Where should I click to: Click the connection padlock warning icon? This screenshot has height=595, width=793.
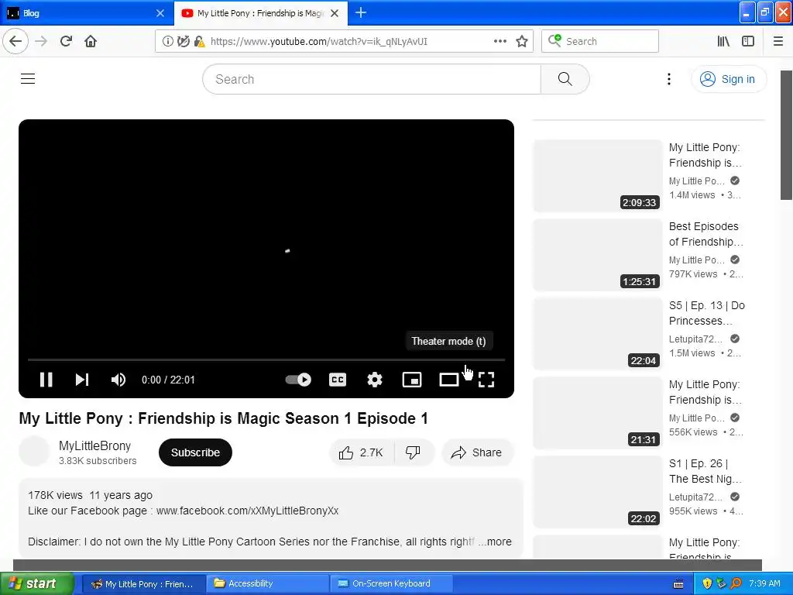pyautogui.click(x=199, y=42)
